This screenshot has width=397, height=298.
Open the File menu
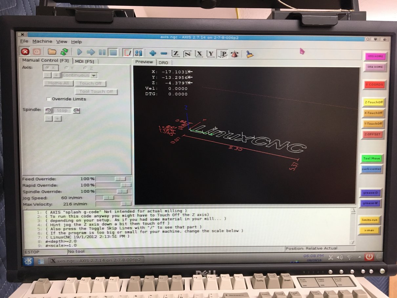[24, 41]
